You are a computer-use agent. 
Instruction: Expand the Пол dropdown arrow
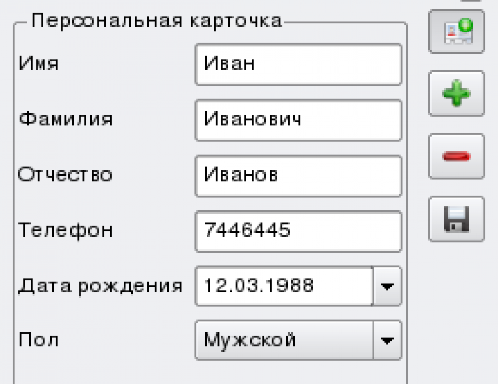coord(387,341)
